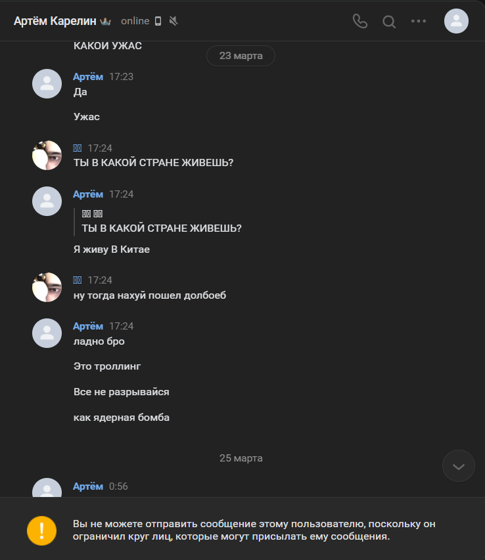Start a voice call with the phone icon
Image resolution: width=485 pixels, height=560 pixels.
pyautogui.click(x=360, y=21)
